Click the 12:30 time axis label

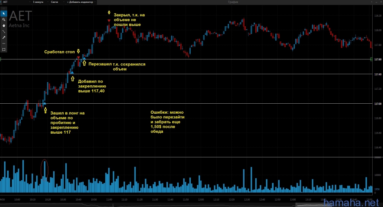click(x=247, y=200)
